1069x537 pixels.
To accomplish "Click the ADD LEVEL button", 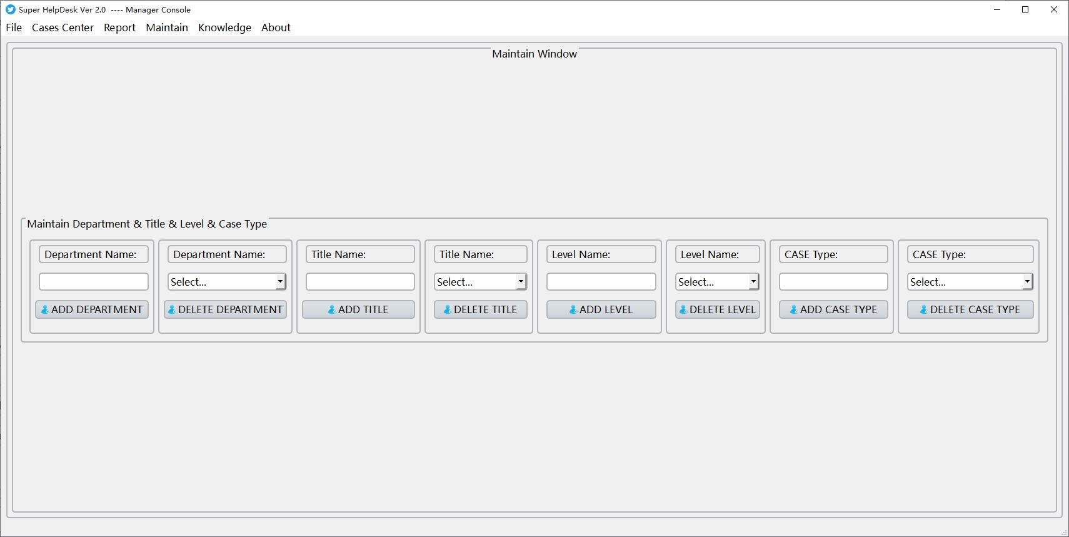I will (x=601, y=309).
